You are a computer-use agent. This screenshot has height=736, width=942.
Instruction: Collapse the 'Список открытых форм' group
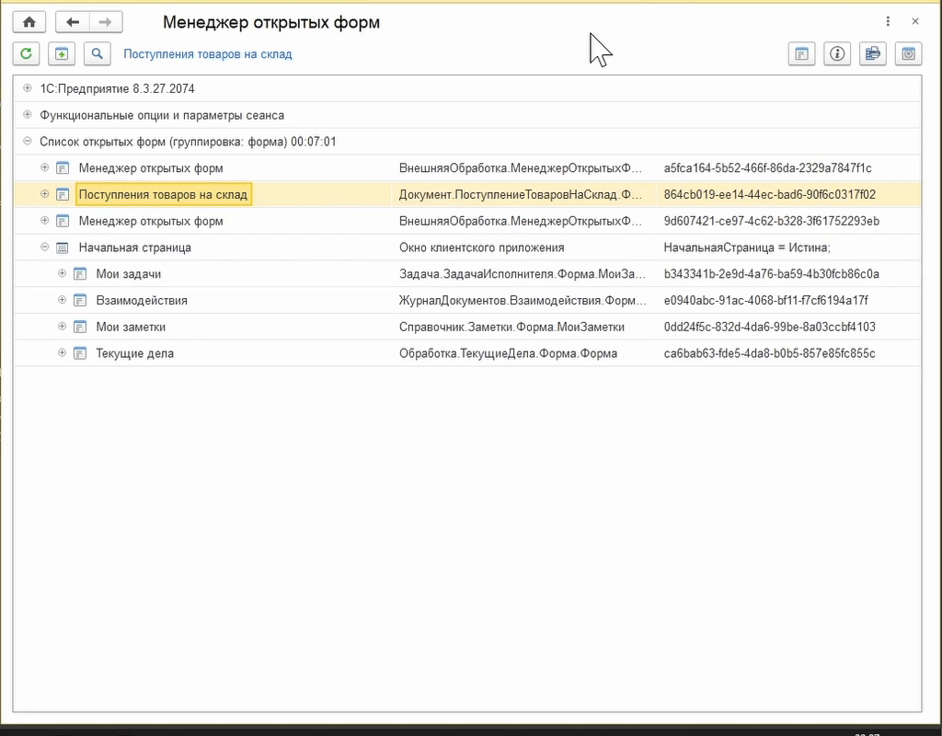click(x=27, y=141)
